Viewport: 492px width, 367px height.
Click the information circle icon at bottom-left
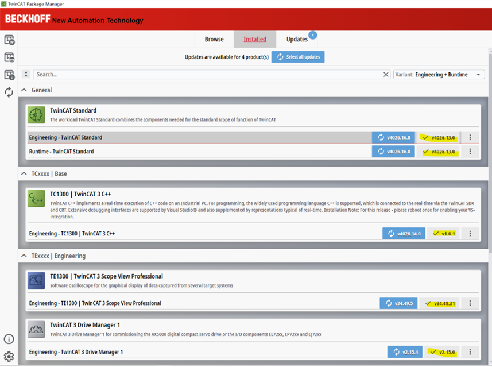9,339
